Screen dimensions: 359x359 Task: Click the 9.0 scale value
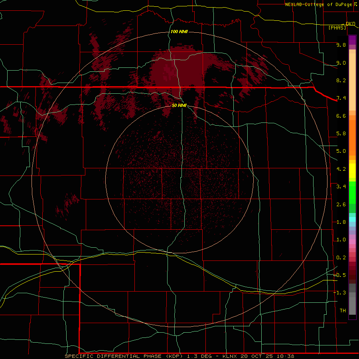341,63
